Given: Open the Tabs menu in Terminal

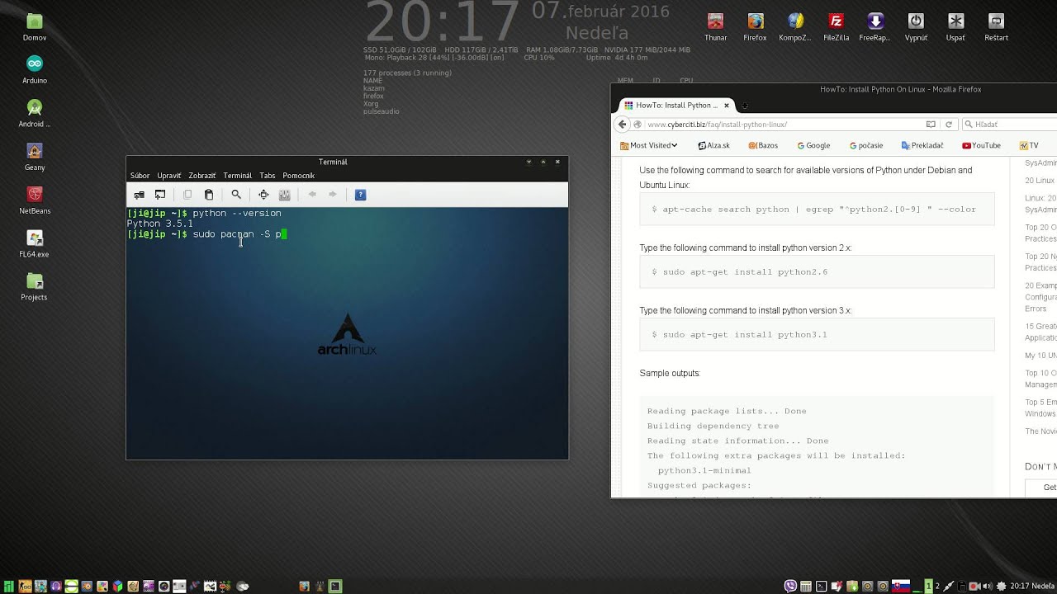Looking at the screenshot, I should coord(267,176).
